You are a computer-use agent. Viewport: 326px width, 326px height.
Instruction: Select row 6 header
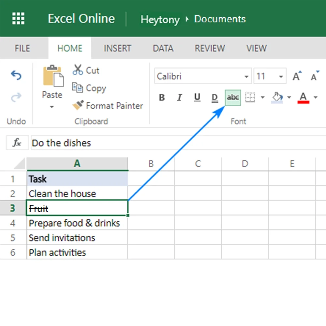13,252
